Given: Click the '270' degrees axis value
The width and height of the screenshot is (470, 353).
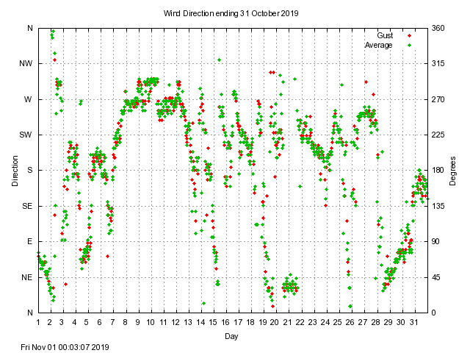Looking at the screenshot, I should tap(438, 99).
